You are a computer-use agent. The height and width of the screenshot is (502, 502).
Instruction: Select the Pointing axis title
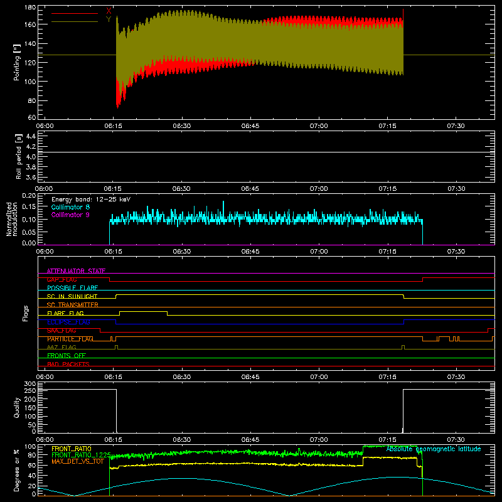pyautogui.click(x=17, y=62)
